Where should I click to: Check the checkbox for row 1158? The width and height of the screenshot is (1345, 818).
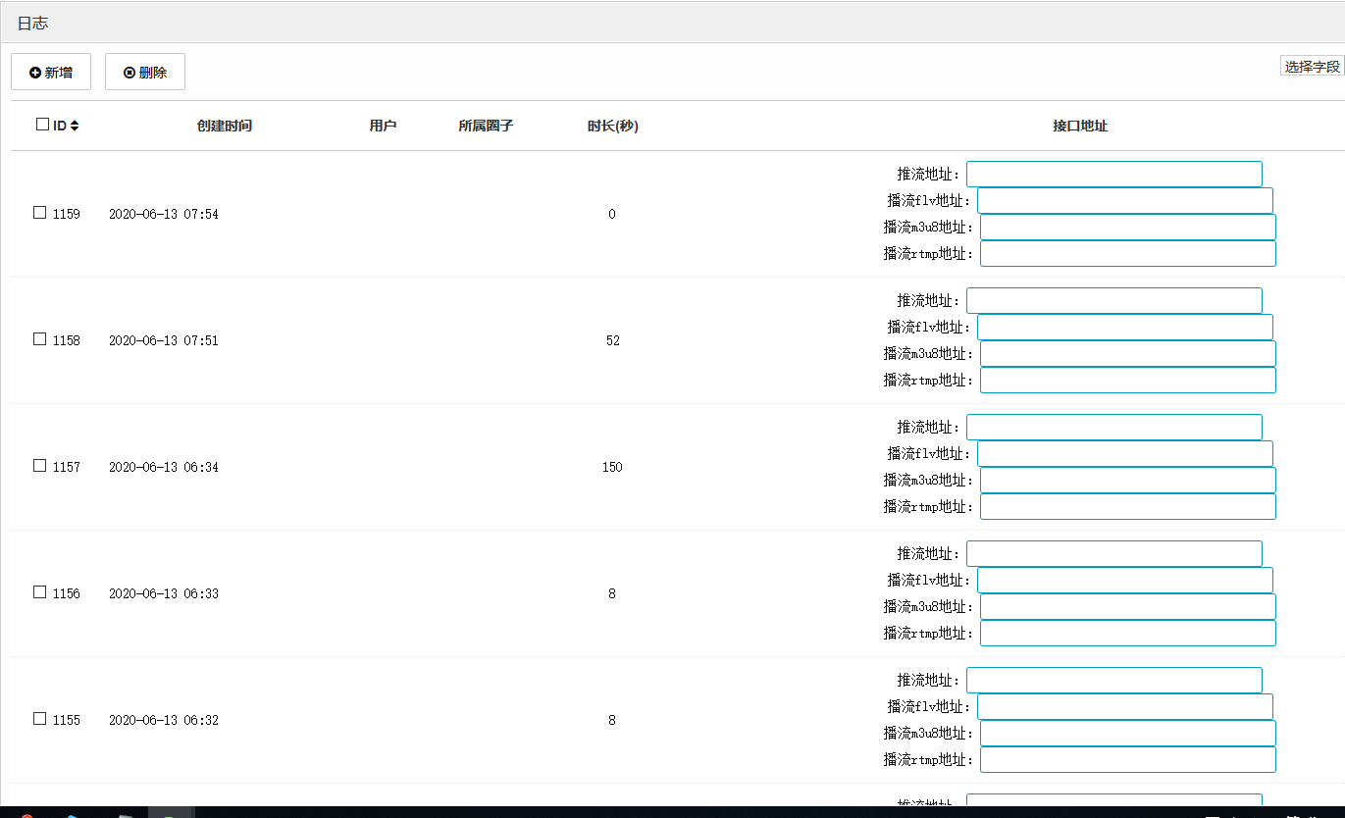[40, 339]
